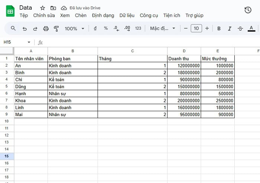260x183 pixels.
Task: Click the search magnifier icon in toolbar
Action: tap(13, 28)
